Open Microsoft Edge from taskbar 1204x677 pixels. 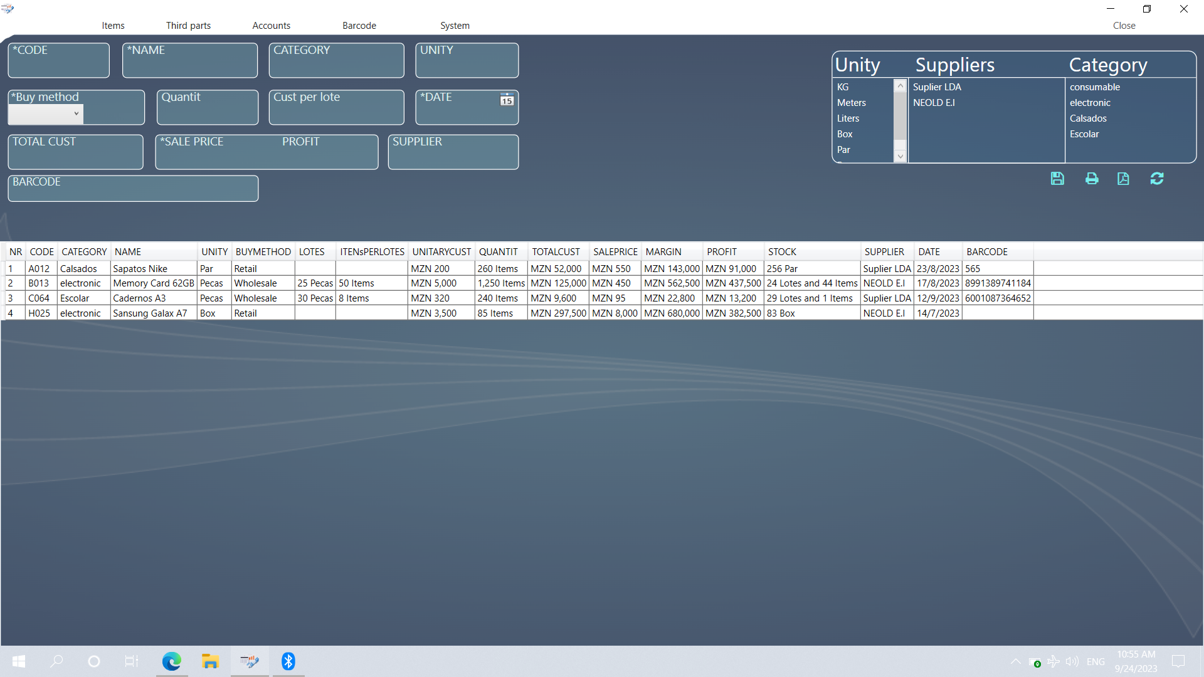tap(171, 661)
